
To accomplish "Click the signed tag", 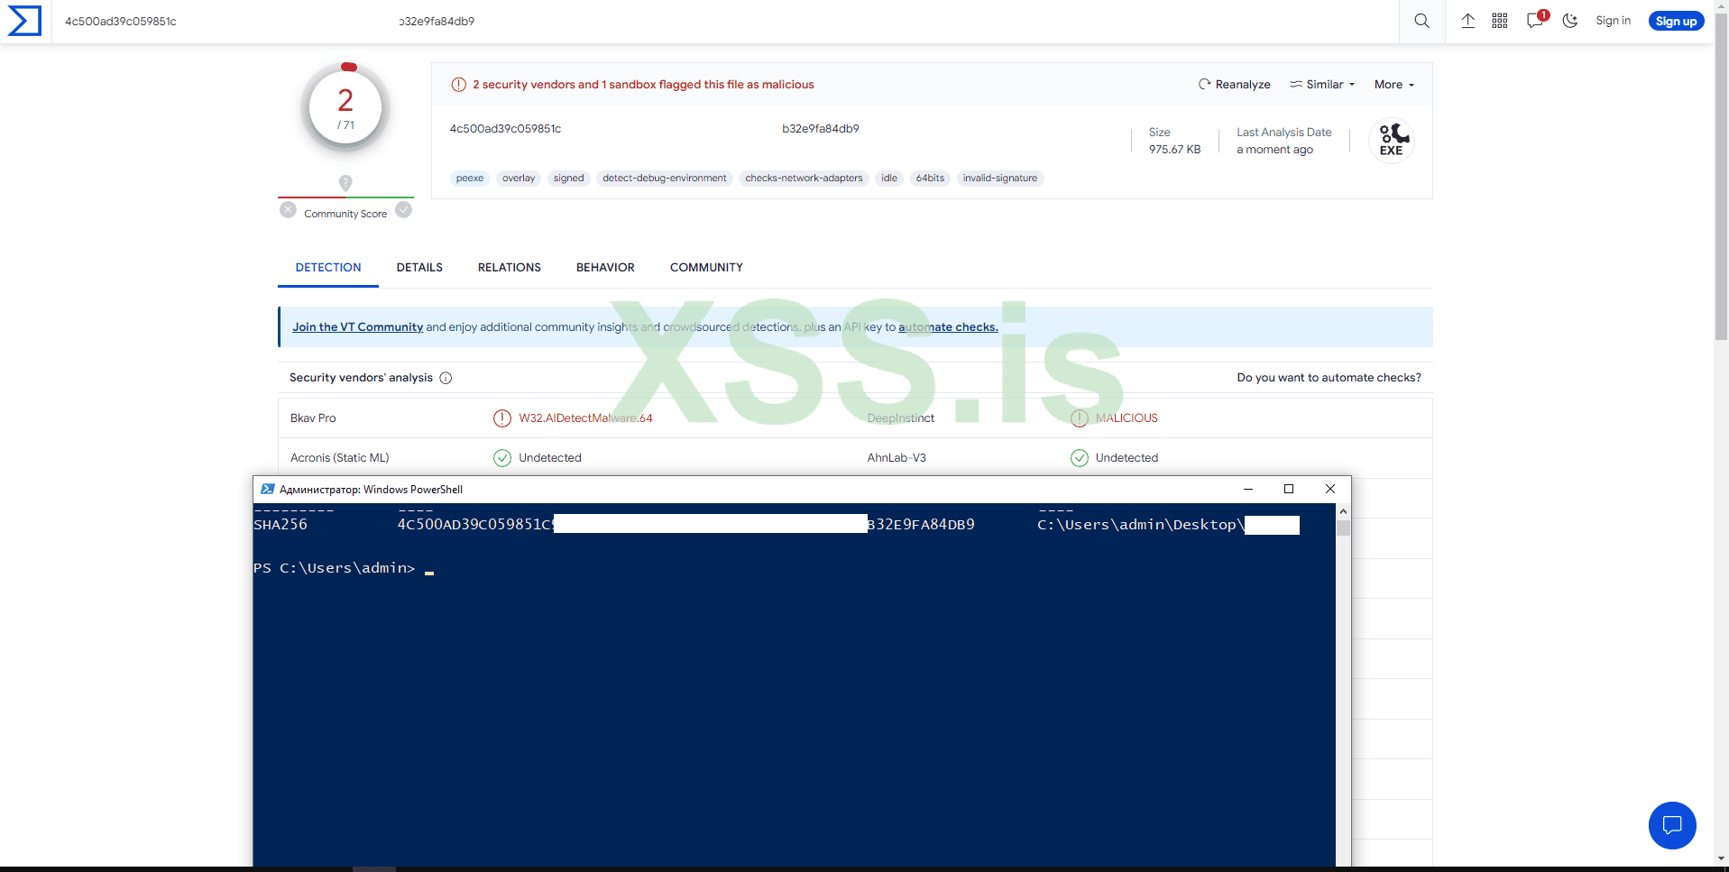I will tap(568, 179).
